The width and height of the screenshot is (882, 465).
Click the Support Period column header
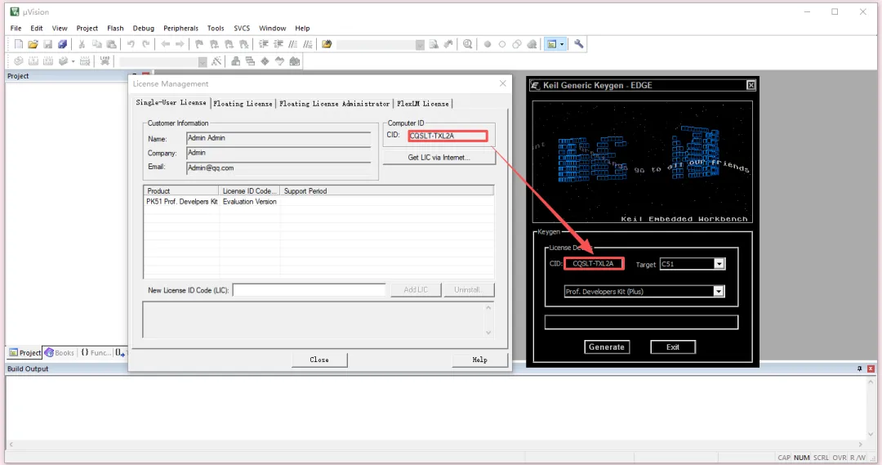click(386, 191)
